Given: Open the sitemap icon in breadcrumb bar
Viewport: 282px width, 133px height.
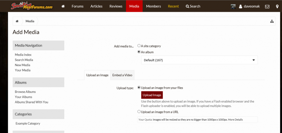Looking at the screenshot, I should 272,21.
